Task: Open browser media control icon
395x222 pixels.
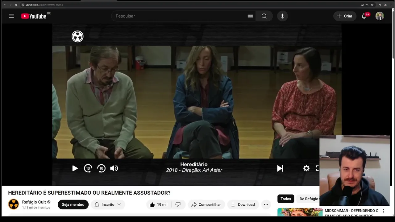Action: pyautogui.click(x=380, y=5)
